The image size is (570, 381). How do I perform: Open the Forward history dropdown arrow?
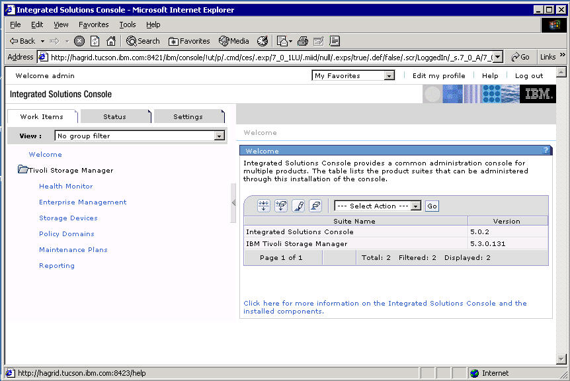pyautogui.click(x=67, y=41)
